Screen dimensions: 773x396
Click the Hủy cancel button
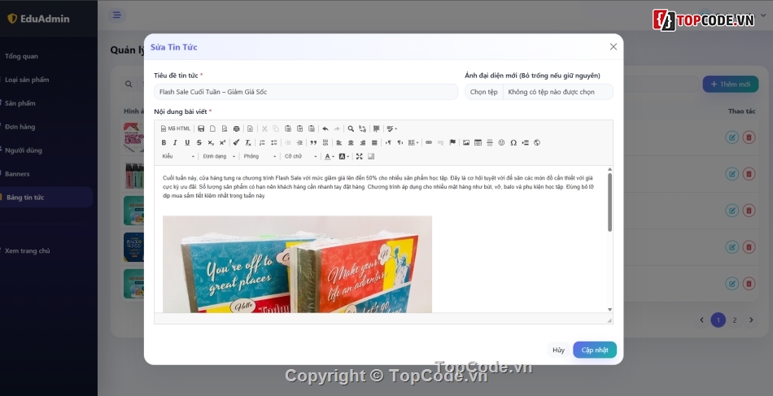click(558, 350)
